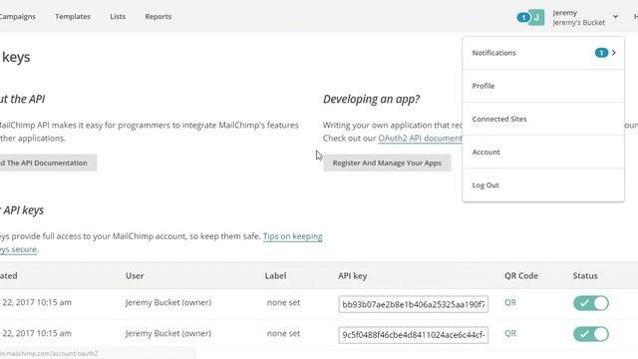Click Jeremy Bucket (owner) in first key row
This screenshot has height=359, width=638.
168,302
